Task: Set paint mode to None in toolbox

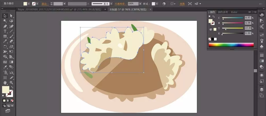Action: point(12,101)
